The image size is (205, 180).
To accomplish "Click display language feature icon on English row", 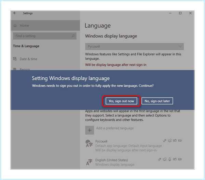I will [x=160, y=159].
